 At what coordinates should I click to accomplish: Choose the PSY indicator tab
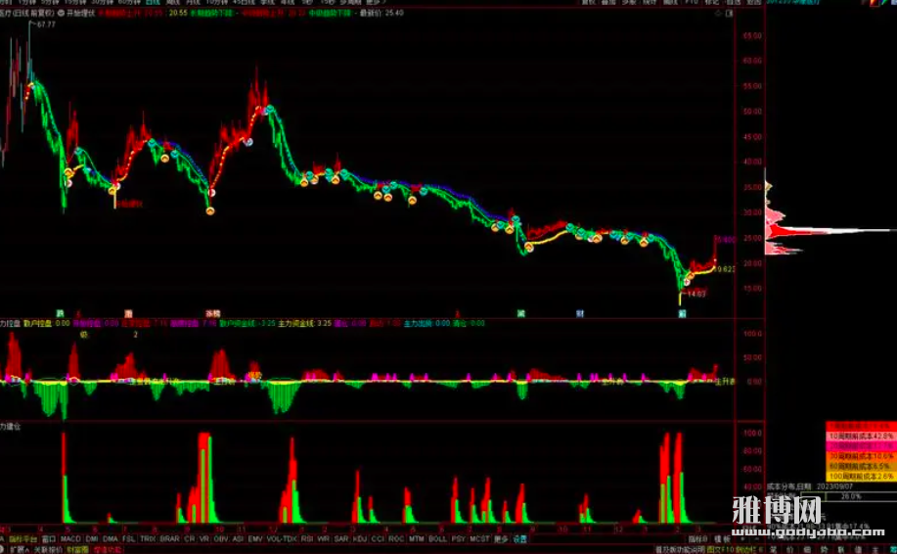point(458,538)
